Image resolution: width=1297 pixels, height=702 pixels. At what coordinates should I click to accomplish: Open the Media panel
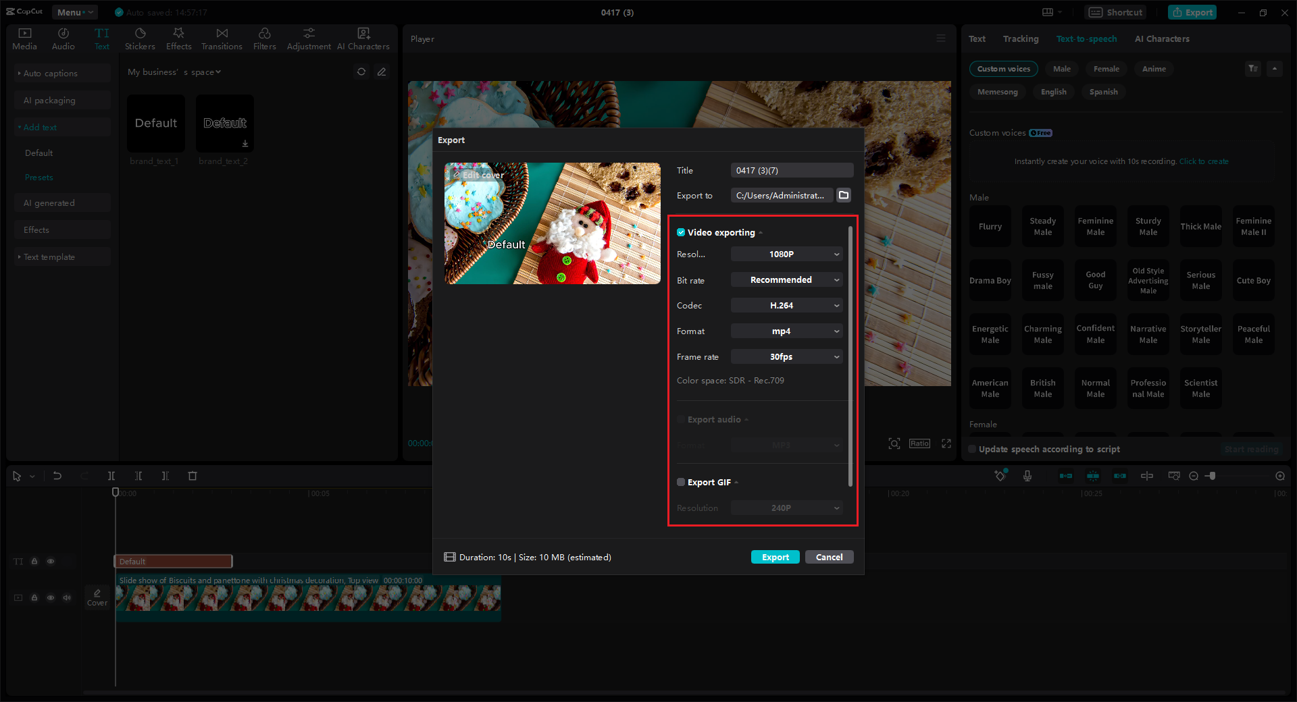point(24,38)
